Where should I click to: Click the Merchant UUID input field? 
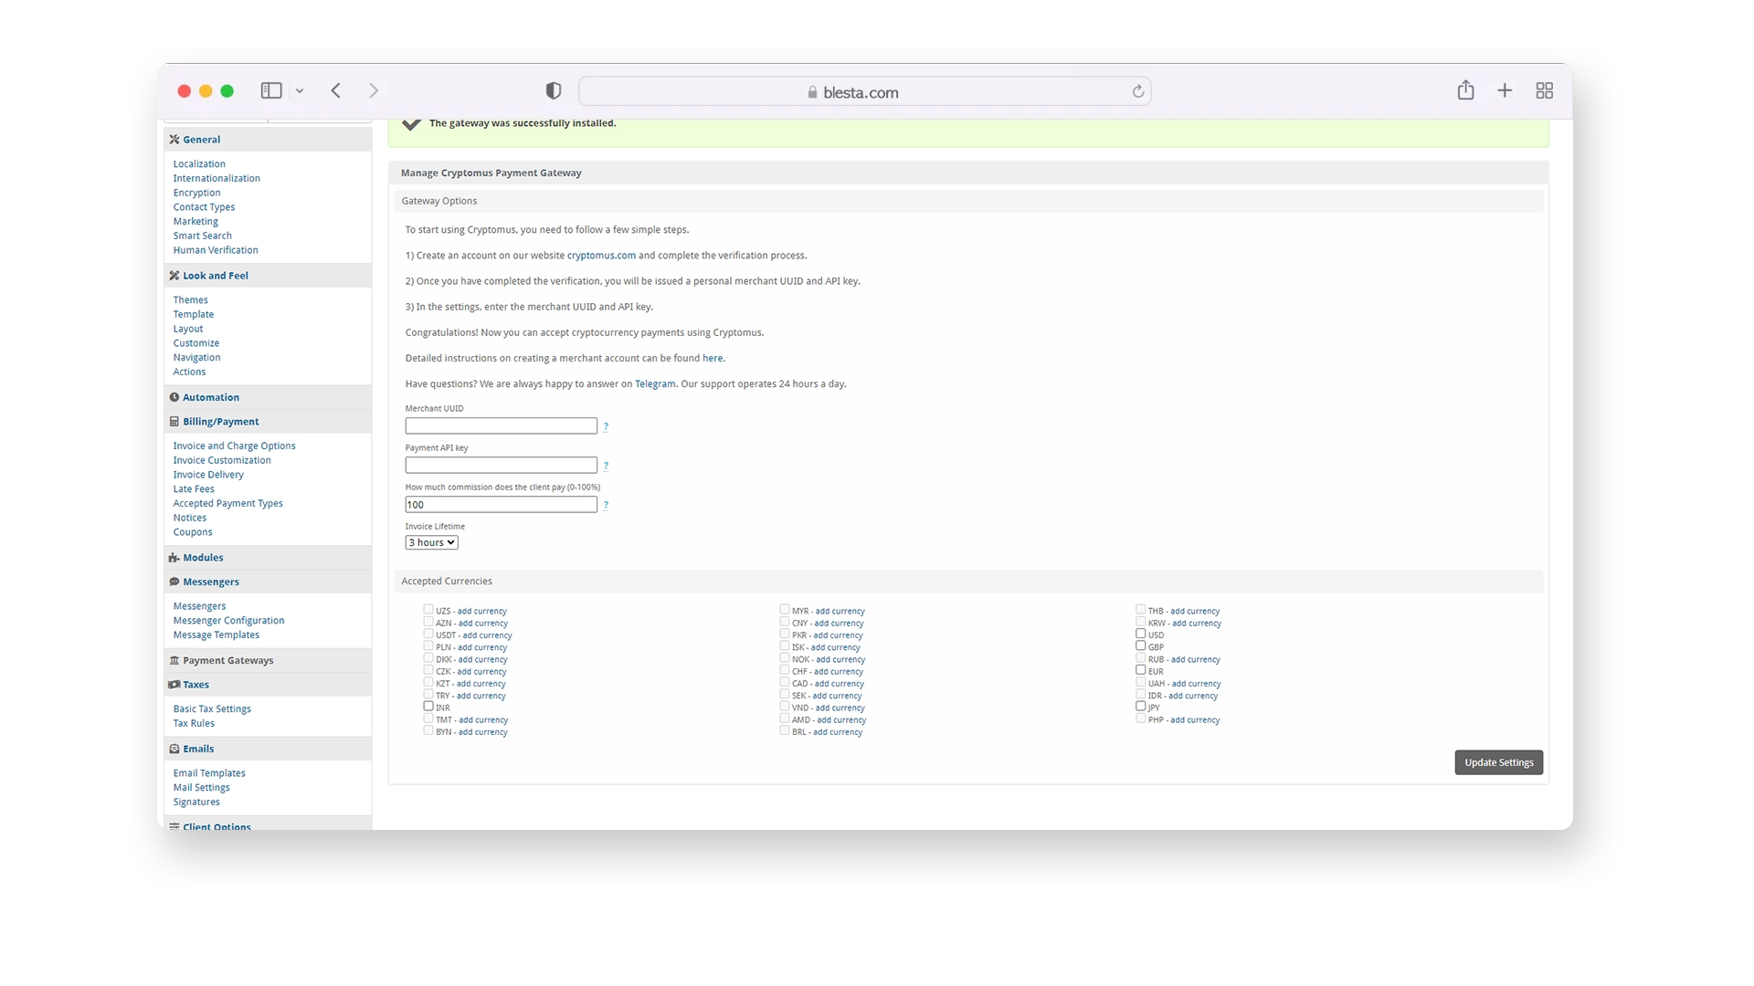pos(502,426)
